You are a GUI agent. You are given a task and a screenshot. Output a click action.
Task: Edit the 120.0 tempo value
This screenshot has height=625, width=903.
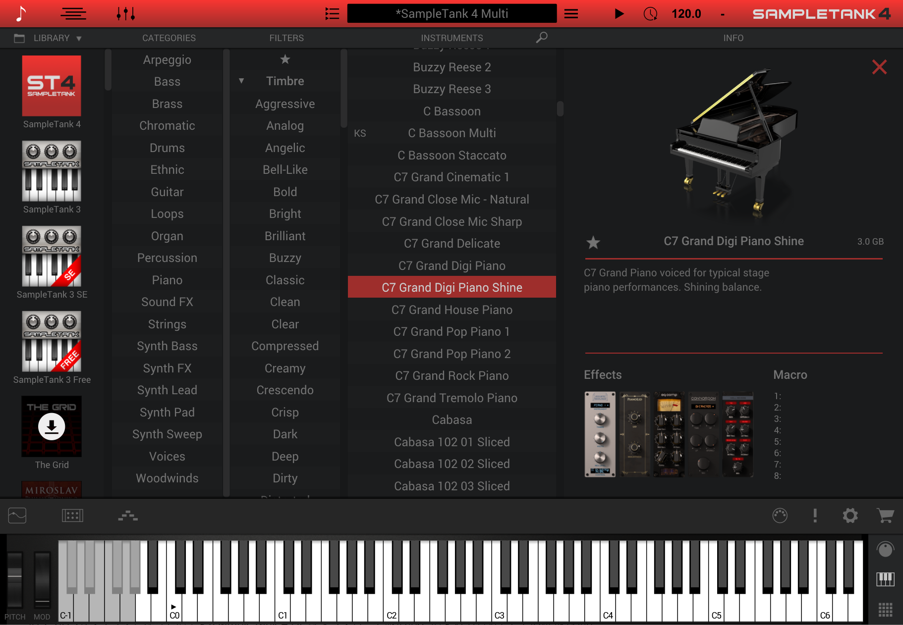click(x=686, y=14)
